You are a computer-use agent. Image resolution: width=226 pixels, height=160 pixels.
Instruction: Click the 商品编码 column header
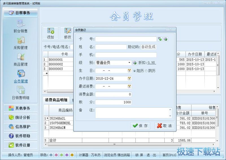pos(66,110)
